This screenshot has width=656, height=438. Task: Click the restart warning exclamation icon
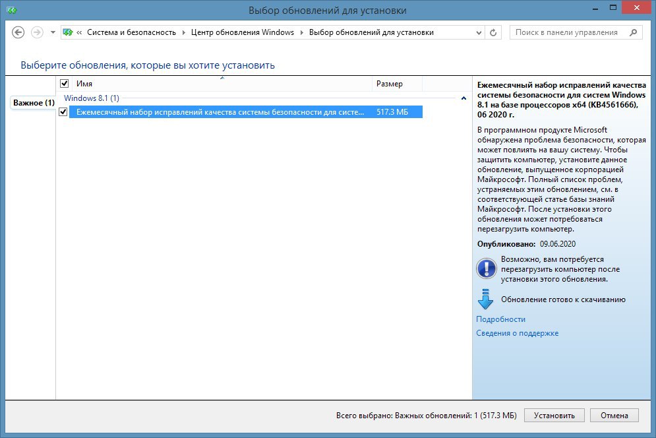coord(486,268)
